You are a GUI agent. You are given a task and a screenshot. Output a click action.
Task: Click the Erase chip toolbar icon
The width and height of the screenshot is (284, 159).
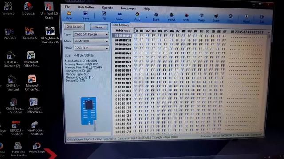click(216, 18)
